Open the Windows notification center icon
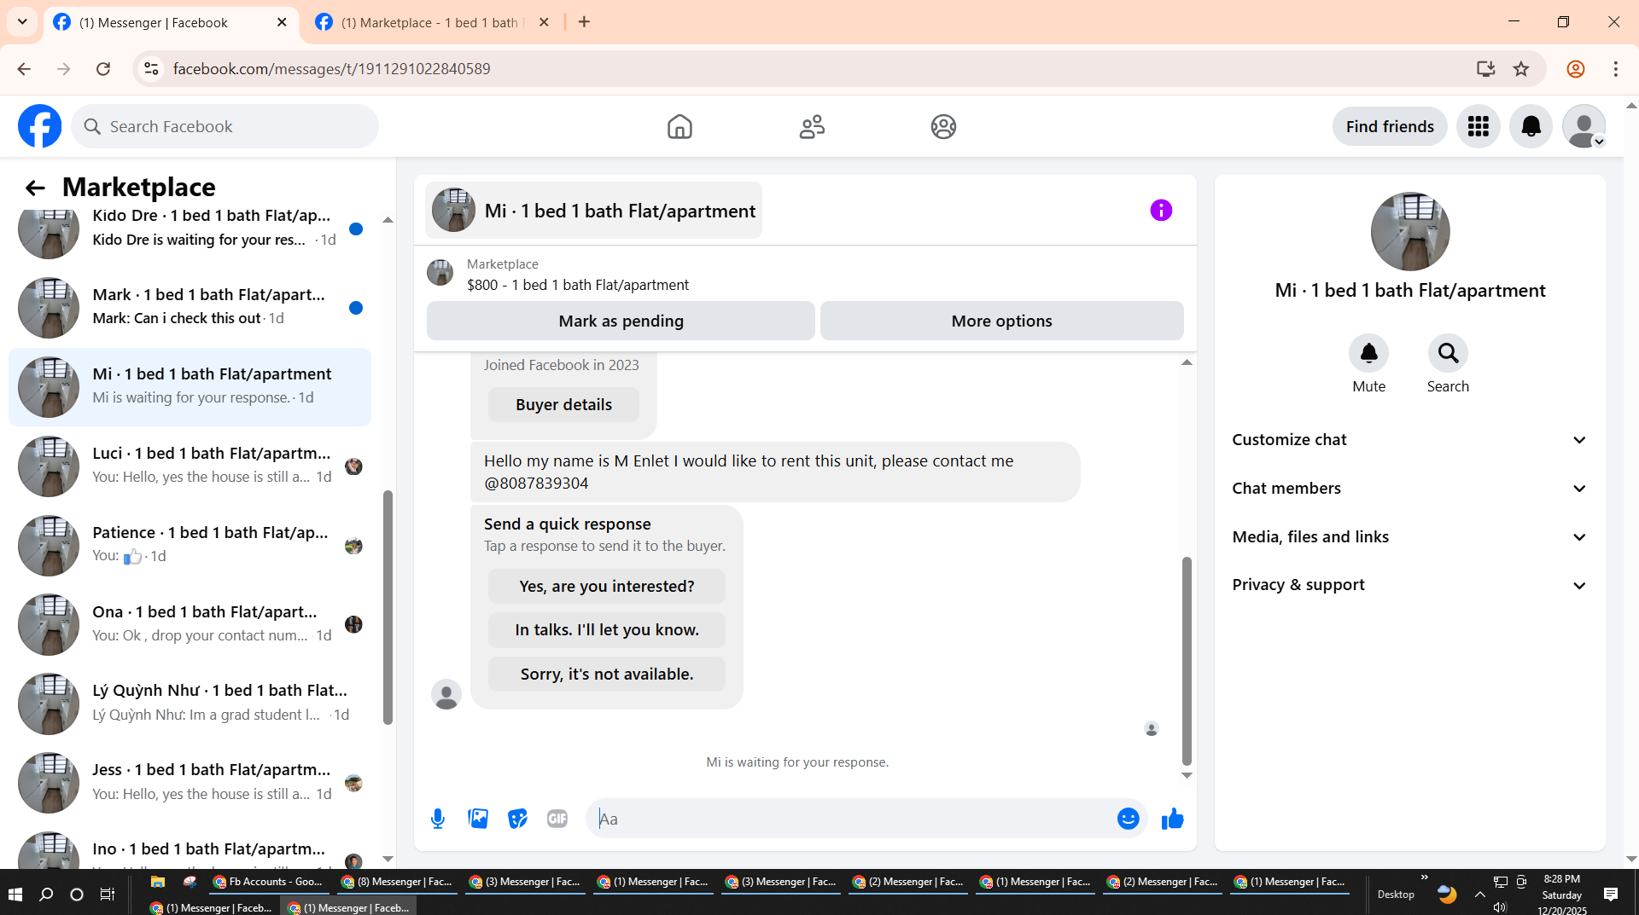 (x=1611, y=894)
